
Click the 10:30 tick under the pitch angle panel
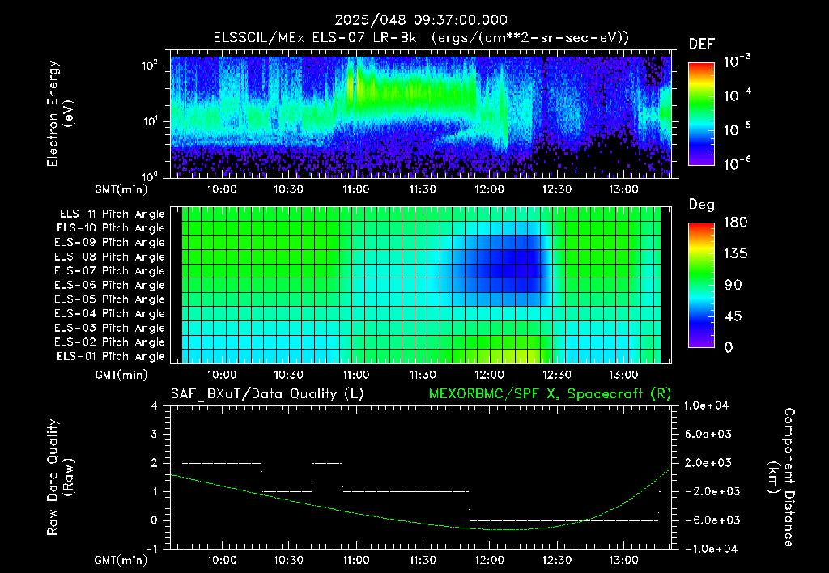point(289,375)
